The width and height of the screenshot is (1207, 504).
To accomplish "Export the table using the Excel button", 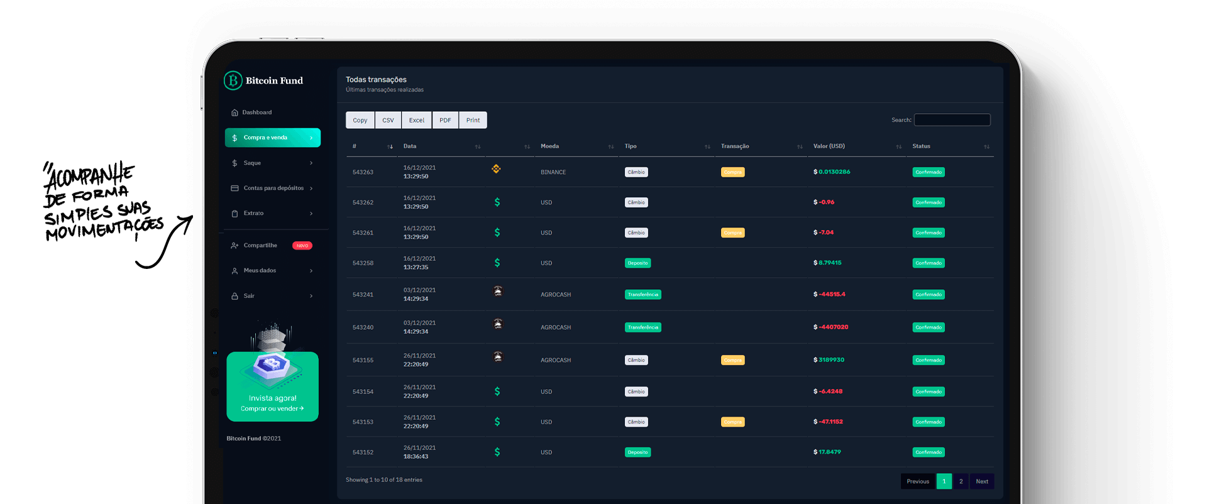I will coord(416,120).
